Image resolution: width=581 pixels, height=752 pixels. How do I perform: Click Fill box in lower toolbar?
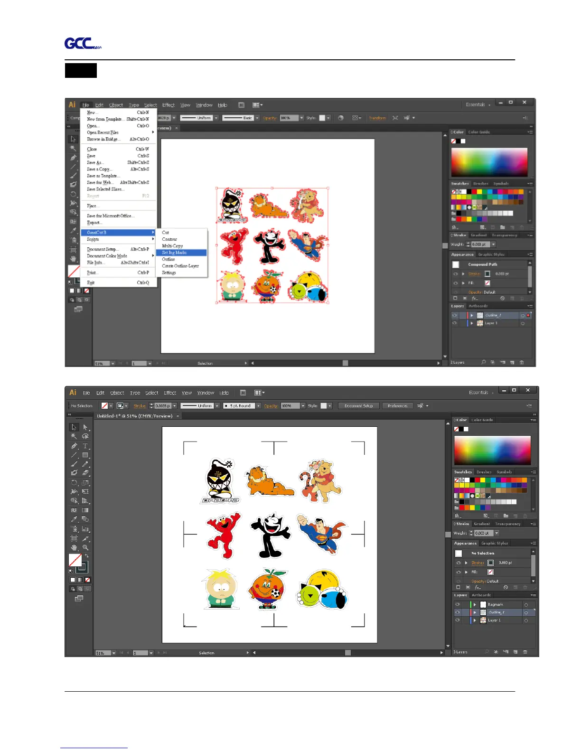[75, 560]
